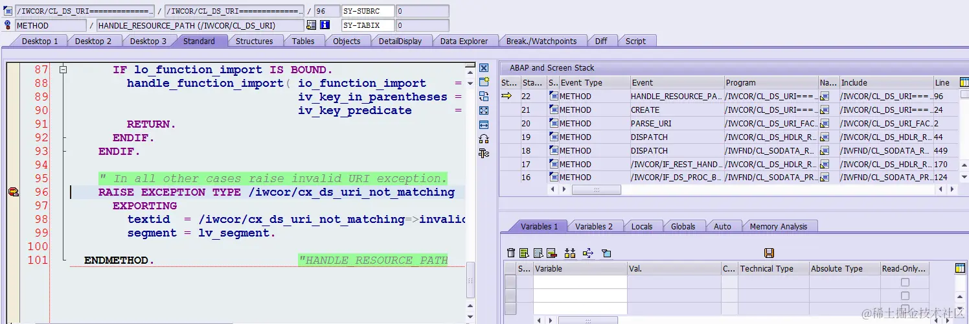The image size is (969, 324).
Task: Click the stack table horizontal scrollbar thumb
Action: (x=597, y=190)
